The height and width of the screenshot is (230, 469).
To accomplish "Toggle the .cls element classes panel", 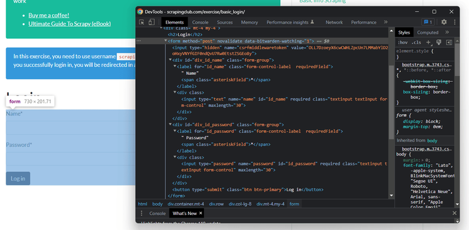I will coord(416,42).
